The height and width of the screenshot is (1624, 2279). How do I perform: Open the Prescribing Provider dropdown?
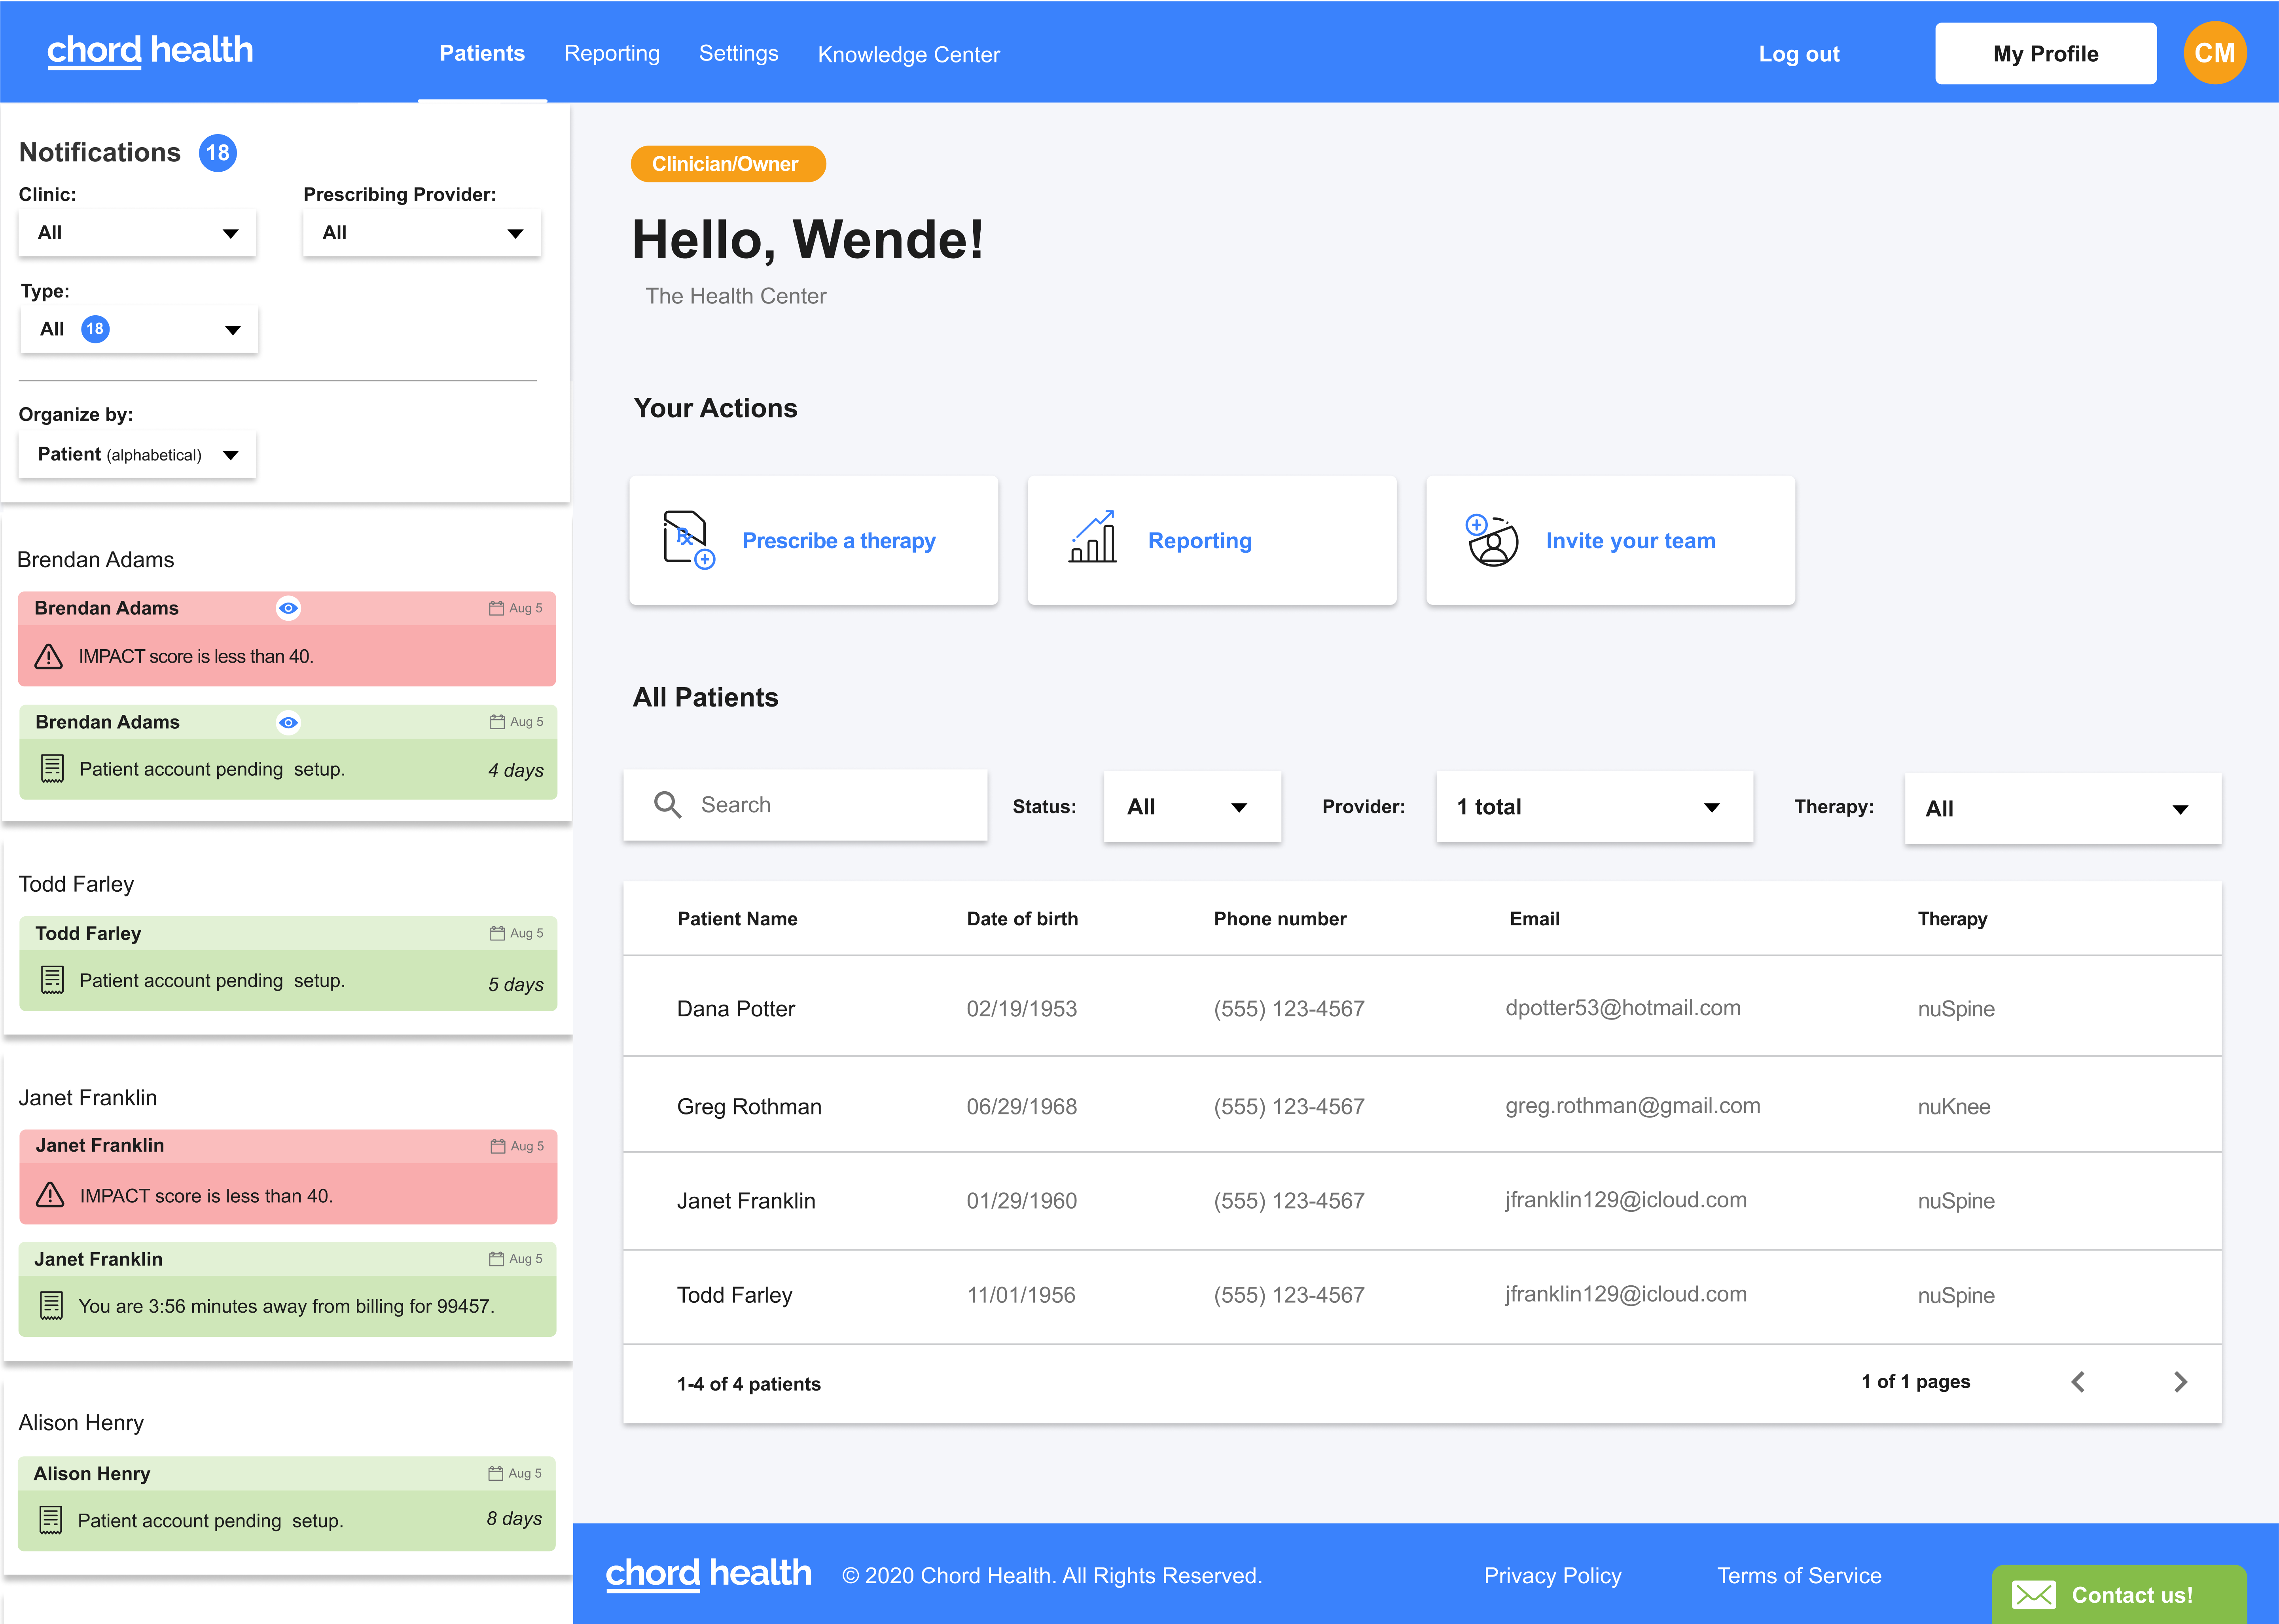(x=422, y=233)
